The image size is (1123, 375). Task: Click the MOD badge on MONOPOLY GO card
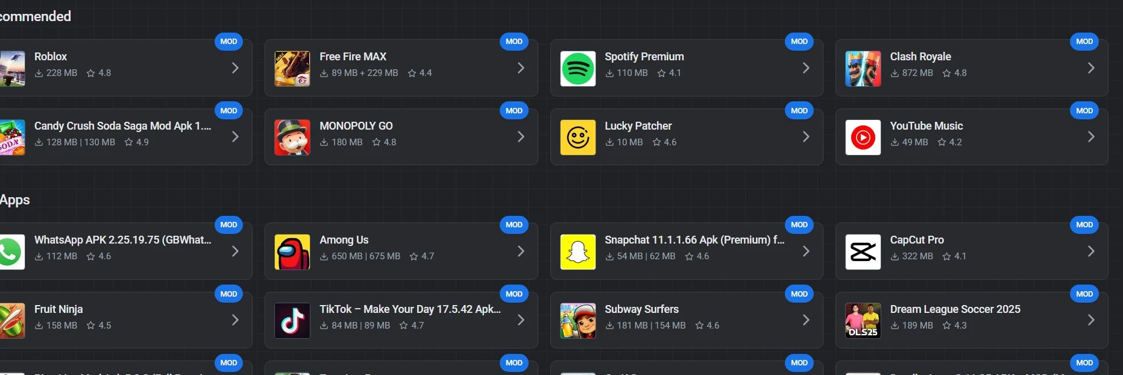[514, 111]
